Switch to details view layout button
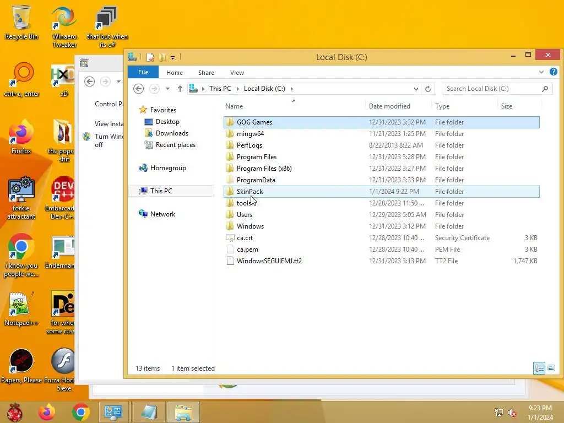Image resolution: width=564 pixels, height=423 pixels. 539,368
